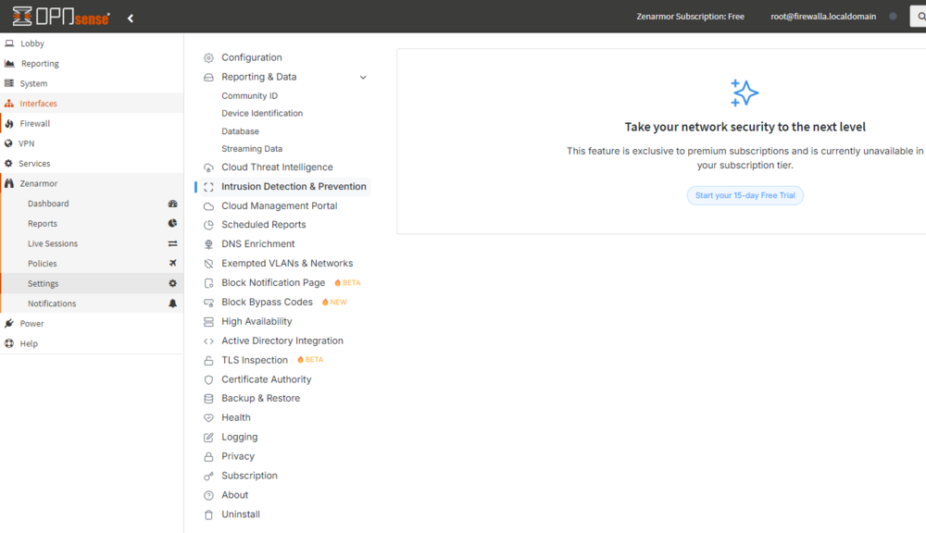926x533 pixels.
Task: Click the BETA badge beside TLS Inspection
Action: click(310, 359)
